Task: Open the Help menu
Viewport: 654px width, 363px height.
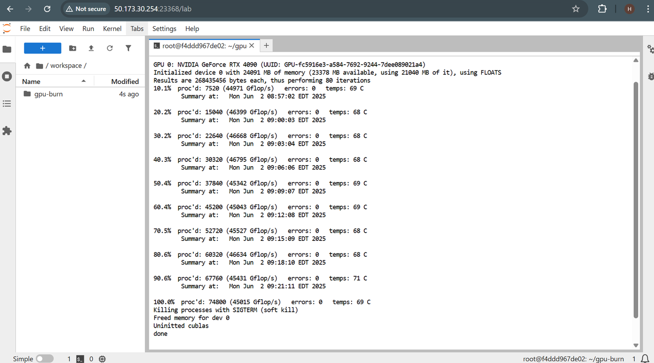Action: pyautogui.click(x=192, y=28)
